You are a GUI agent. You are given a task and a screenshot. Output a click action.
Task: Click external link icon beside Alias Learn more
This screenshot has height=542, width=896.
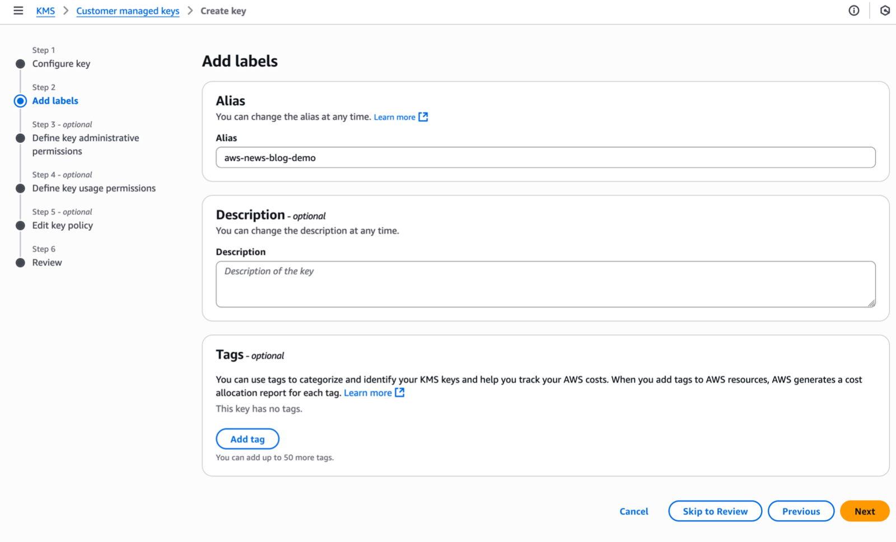(x=423, y=117)
